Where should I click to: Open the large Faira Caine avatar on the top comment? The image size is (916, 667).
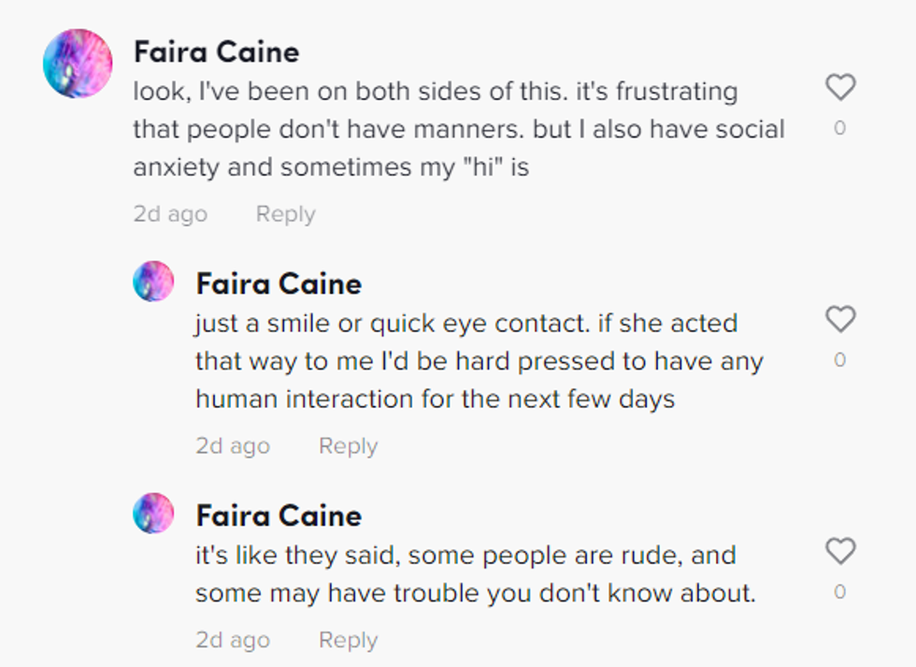pos(78,65)
